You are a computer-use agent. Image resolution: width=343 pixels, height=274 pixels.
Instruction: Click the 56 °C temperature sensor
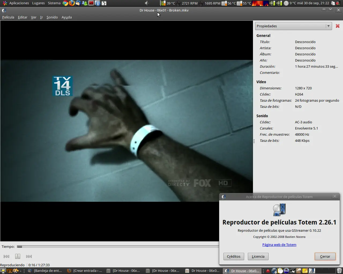(x=229, y=3)
